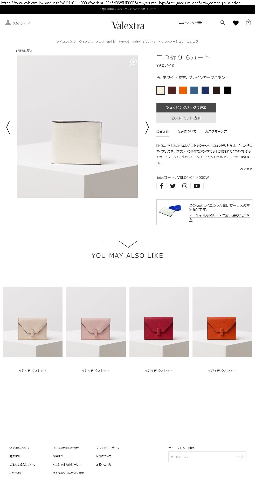
Task: Switch to the カスタマーケア tab
Action: pyautogui.click(x=216, y=131)
